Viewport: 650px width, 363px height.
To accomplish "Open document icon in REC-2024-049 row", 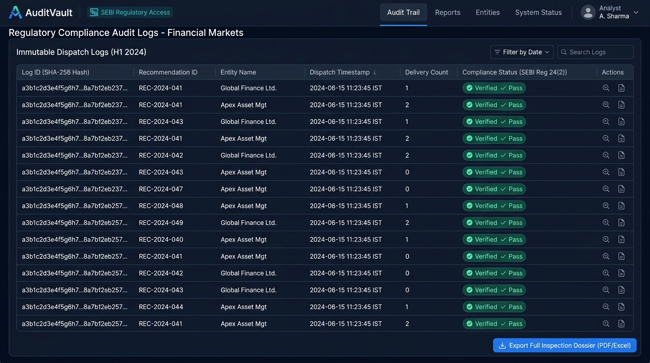I will pyautogui.click(x=621, y=223).
